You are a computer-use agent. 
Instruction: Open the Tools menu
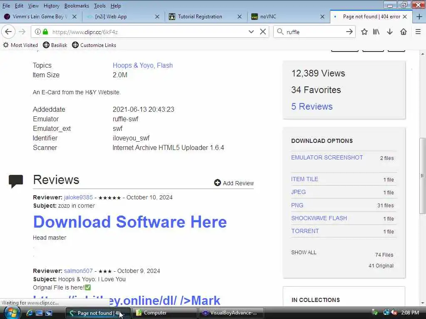point(100,6)
